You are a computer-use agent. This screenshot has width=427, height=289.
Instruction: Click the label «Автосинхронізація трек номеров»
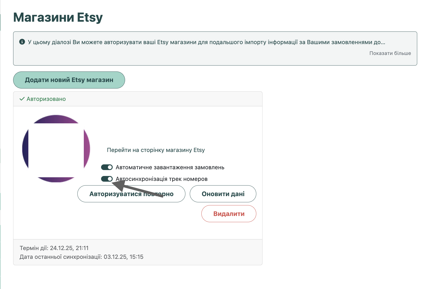(162, 179)
